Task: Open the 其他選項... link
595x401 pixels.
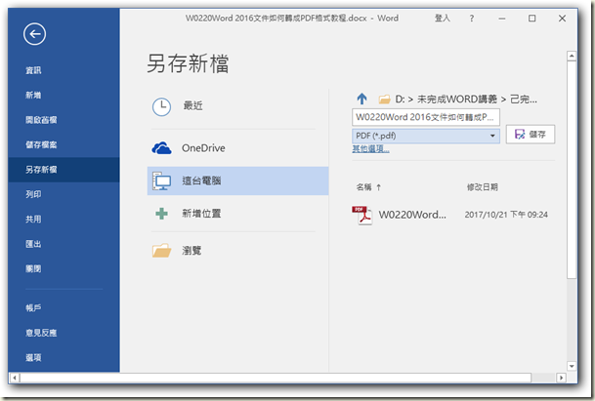Action: (370, 148)
